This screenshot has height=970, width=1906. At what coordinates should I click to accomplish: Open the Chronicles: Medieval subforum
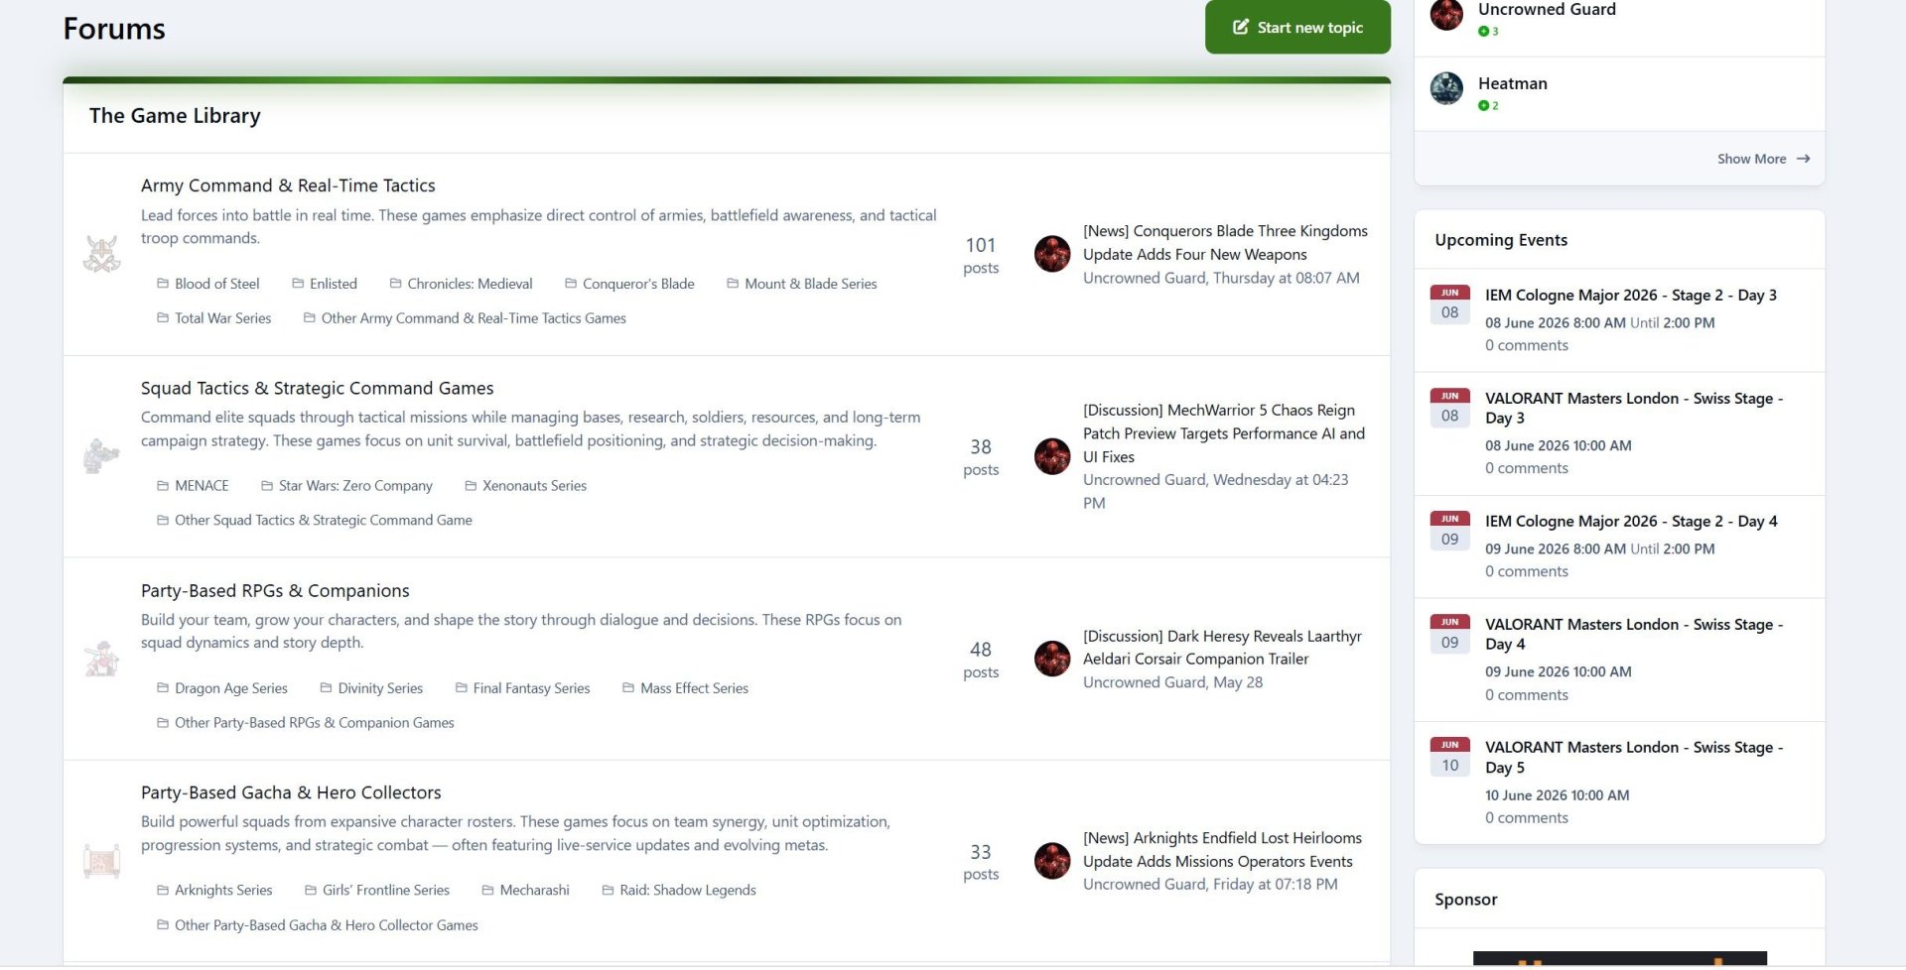(461, 284)
